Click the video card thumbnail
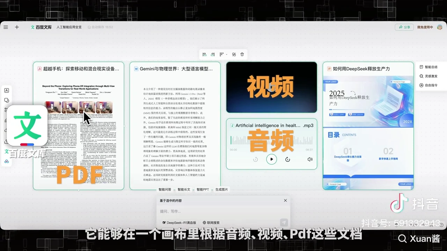This screenshot has height=251, width=447. [271, 87]
